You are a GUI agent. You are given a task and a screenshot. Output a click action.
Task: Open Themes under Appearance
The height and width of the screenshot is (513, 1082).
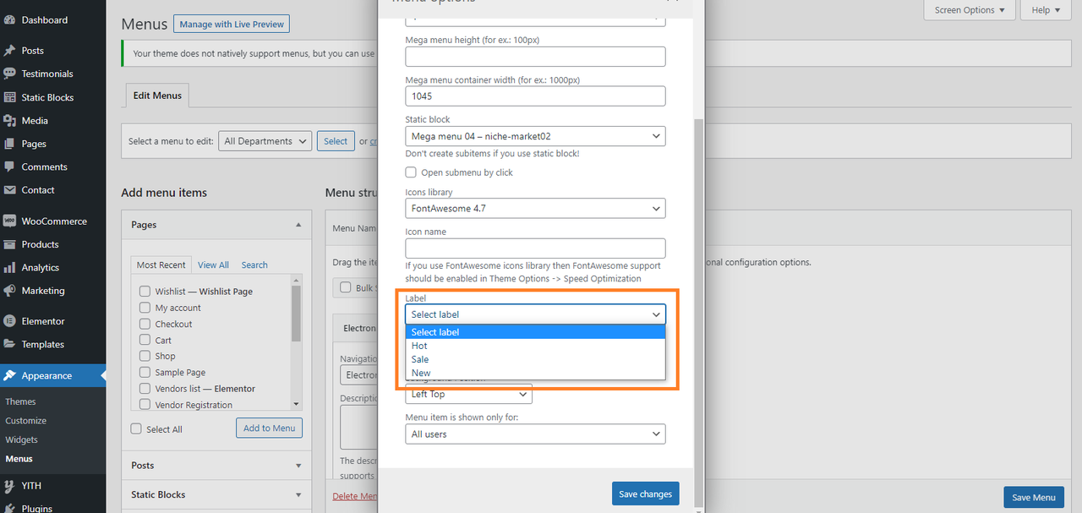click(20, 402)
